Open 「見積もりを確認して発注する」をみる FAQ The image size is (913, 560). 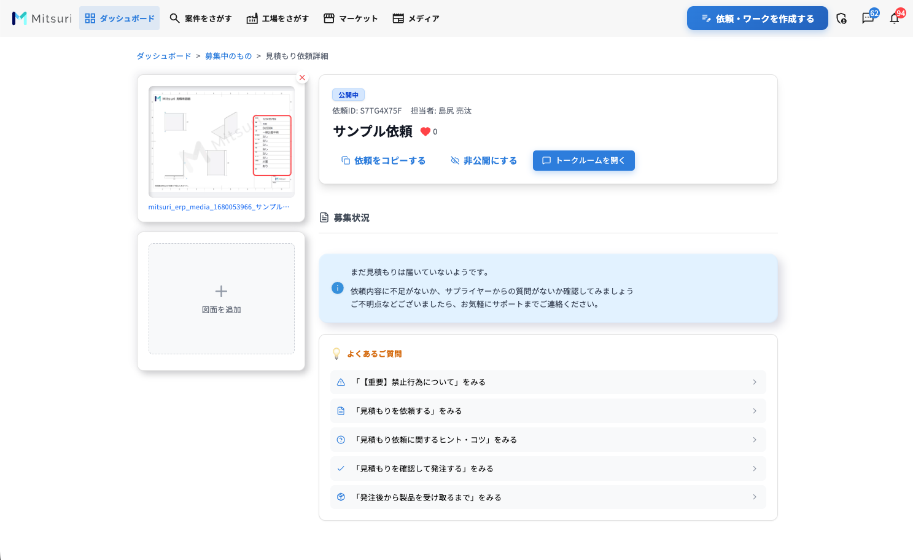[x=548, y=469]
